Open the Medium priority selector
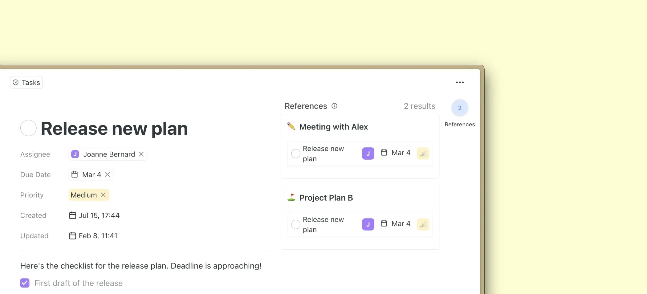Viewport: 647px width, 294px height. coord(83,195)
